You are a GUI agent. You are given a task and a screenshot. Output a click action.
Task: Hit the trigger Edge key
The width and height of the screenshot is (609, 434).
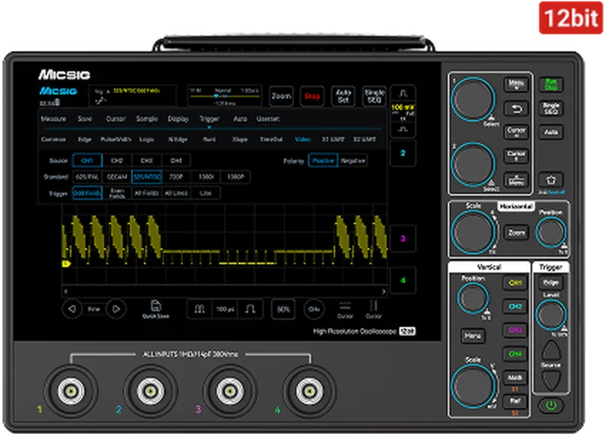click(550, 282)
